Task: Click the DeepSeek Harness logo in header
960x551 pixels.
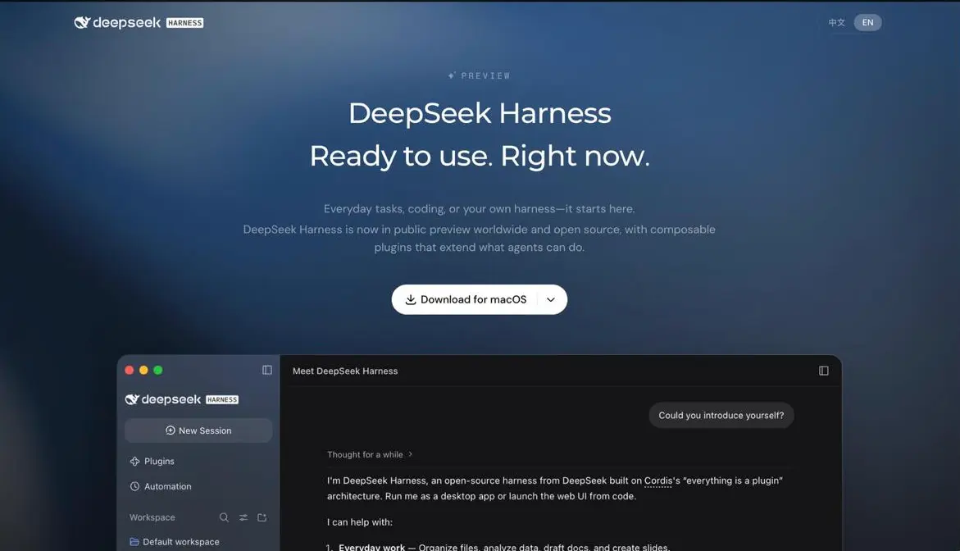Action: pyautogui.click(x=139, y=23)
